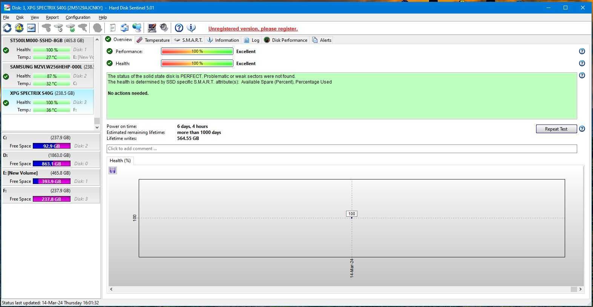Click the send report envelope icon
Screen dimensions: 593x307
click(x=124, y=28)
